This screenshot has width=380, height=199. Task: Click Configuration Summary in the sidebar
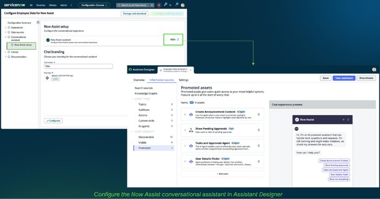coord(20,23)
